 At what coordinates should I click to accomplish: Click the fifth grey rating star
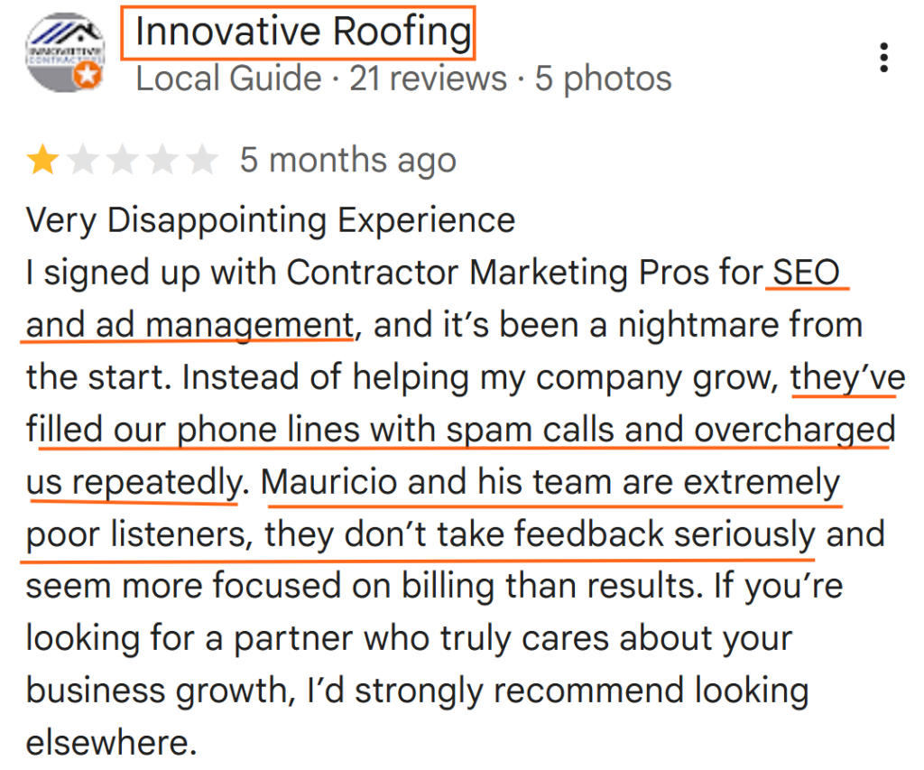(x=203, y=162)
